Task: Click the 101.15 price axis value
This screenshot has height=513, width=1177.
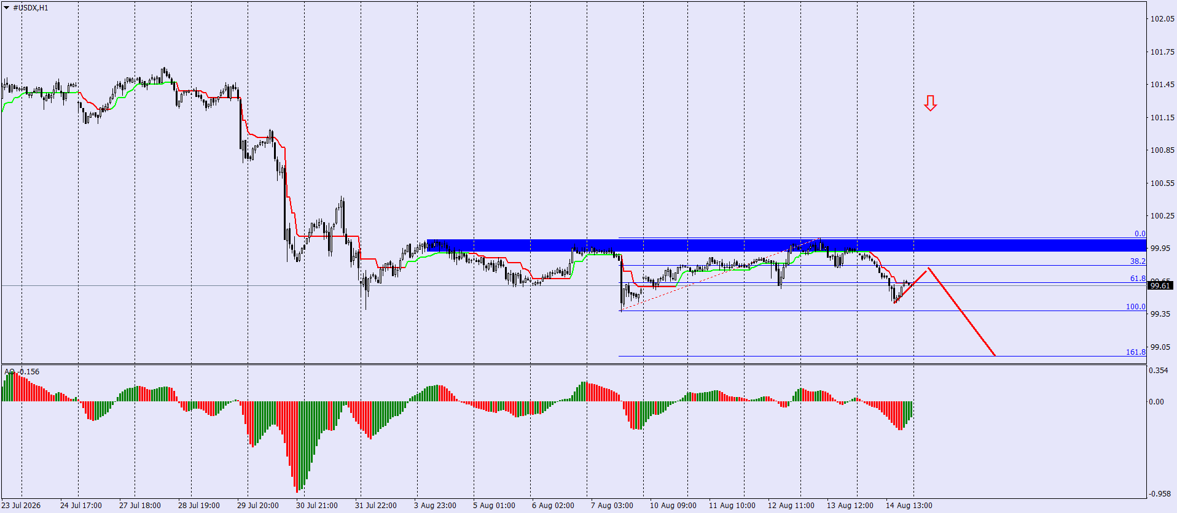Action: pos(1162,118)
